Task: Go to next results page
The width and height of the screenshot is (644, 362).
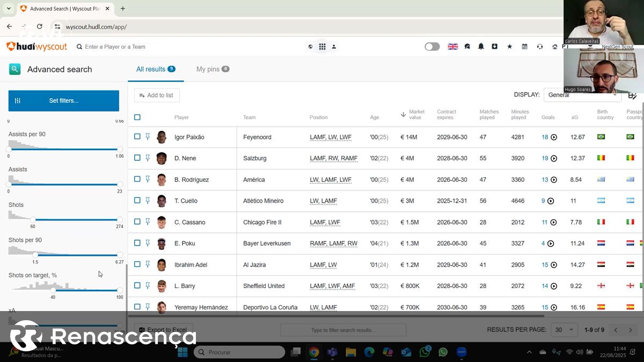Action: click(631, 330)
